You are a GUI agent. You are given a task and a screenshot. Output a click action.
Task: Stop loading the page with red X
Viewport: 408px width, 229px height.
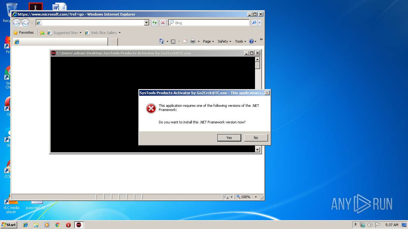point(163,23)
